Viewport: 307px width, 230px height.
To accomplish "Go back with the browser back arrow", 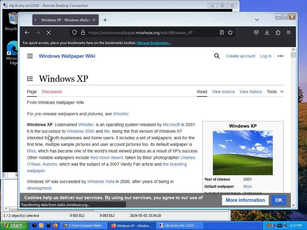I will tap(27, 33).
